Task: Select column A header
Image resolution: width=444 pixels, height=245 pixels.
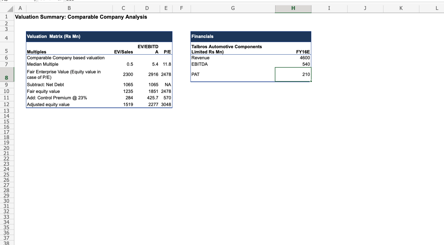Action: point(20,8)
